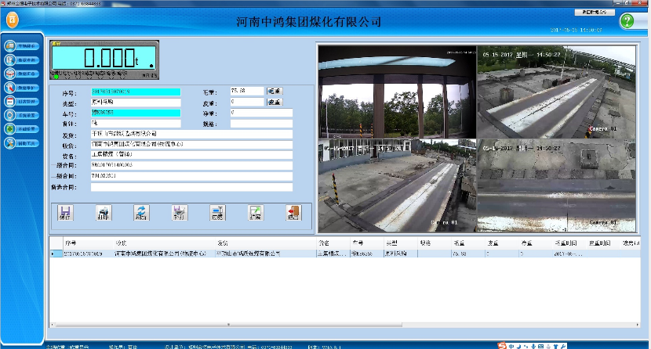Click the 规格 specification input field
Viewport: 651px width, 349px height.
[x=261, y=123]
